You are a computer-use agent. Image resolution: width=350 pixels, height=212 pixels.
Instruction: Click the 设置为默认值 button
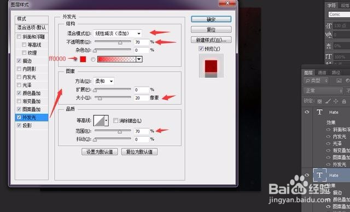coord(100,152)
